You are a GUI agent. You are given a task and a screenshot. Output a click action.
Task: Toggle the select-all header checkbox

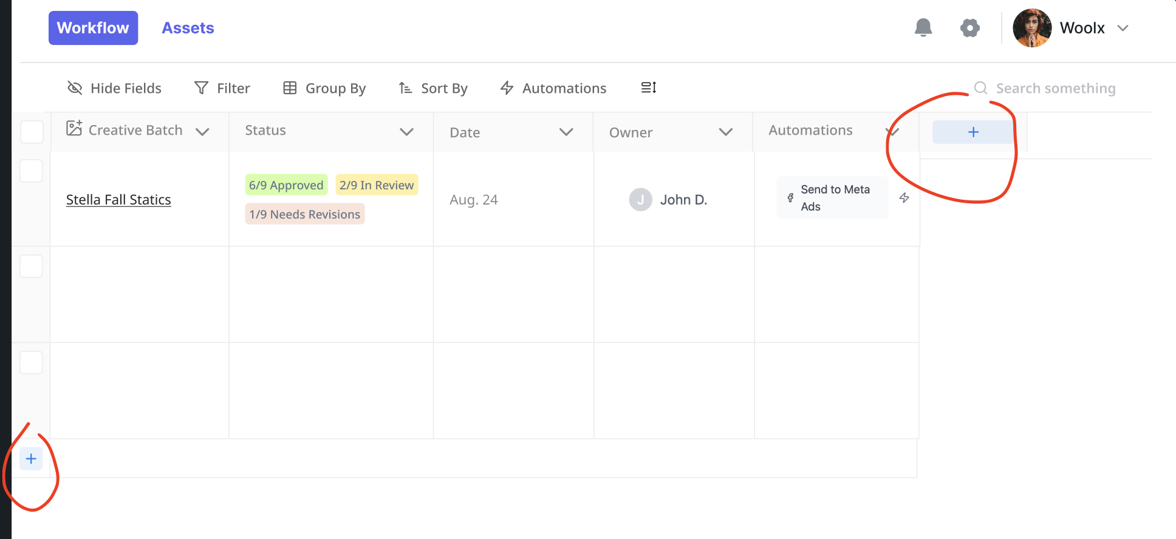click(x=32, y=132)
